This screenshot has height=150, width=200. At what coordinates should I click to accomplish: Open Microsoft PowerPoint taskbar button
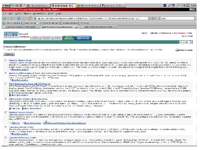pos(88,6)
